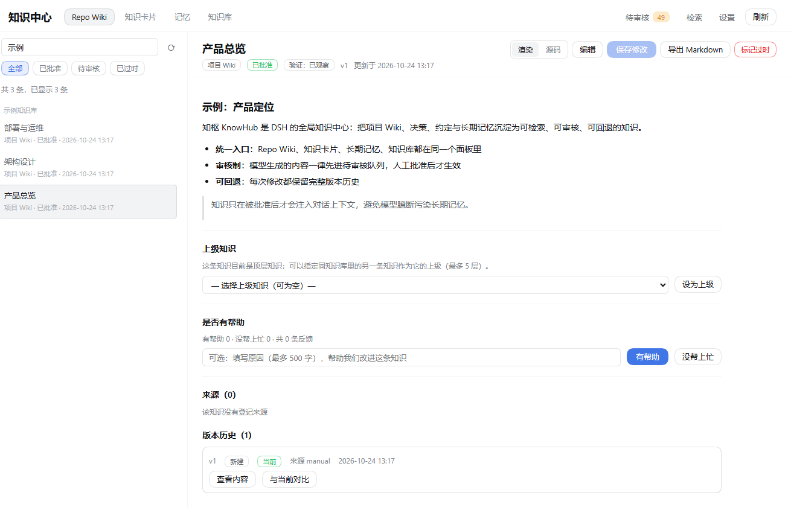
Task: Open the 待审核 49 queue in header
Action: [647, 18]
